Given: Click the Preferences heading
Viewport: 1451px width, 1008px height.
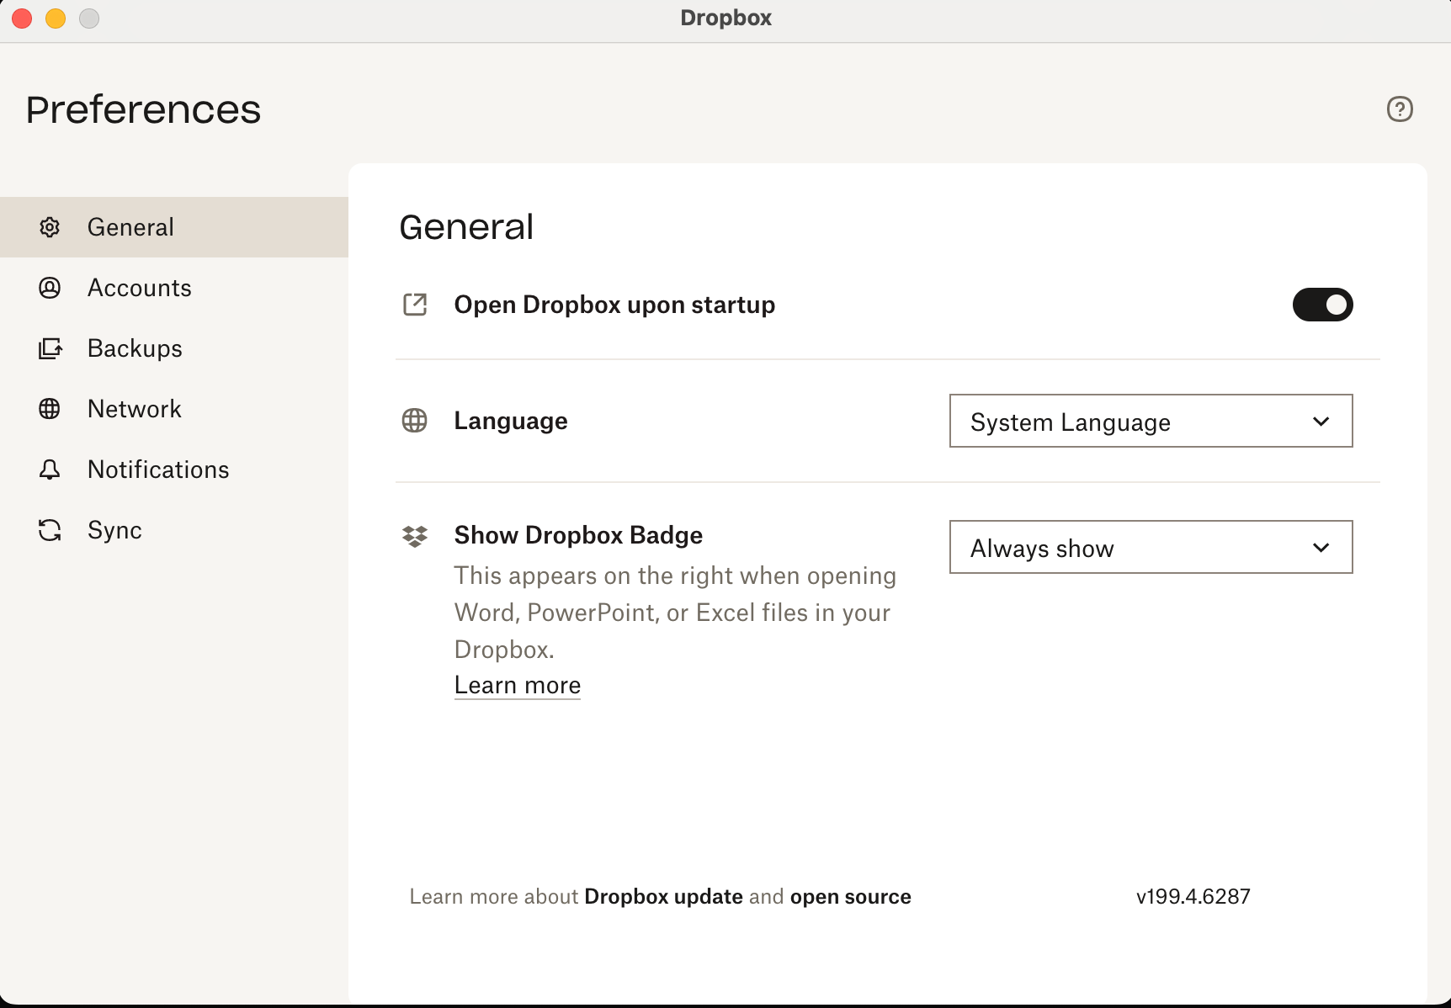Looking at the screenshot, I should 143,109.
